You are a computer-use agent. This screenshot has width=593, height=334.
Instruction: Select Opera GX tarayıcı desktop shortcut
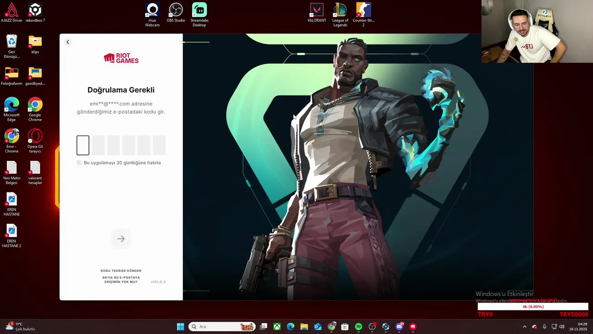tap(35, 141)
